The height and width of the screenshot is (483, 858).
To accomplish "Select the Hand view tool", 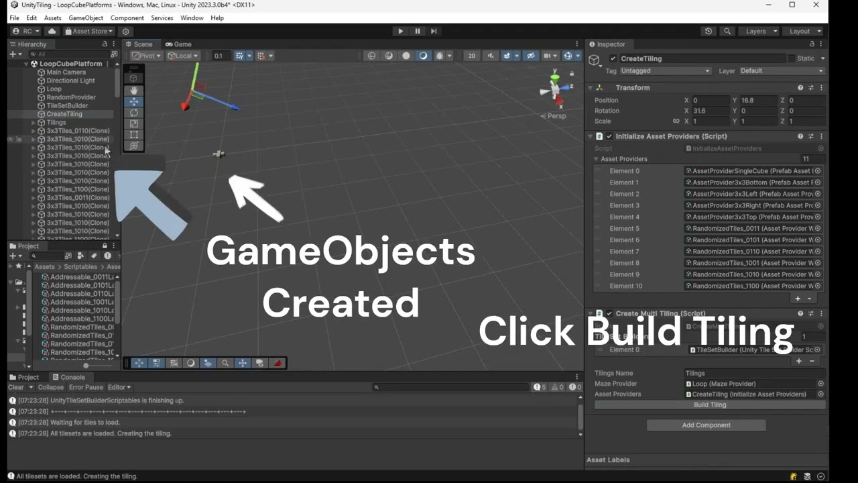I will coord(134,90).
